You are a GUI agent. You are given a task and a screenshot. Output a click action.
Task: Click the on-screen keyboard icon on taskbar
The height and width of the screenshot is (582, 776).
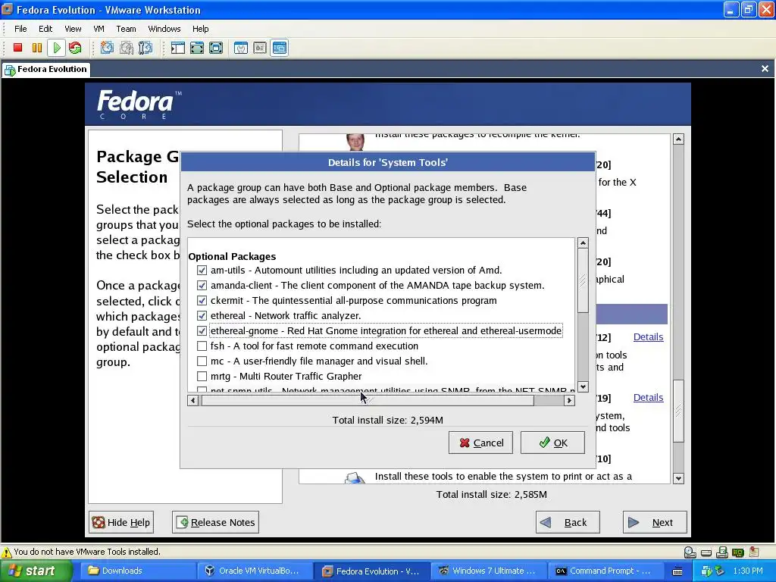coord(677,571)
